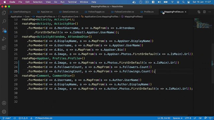Screen dimensions: 214x120
Task: Open the View menu
Action: pos(48,2)
